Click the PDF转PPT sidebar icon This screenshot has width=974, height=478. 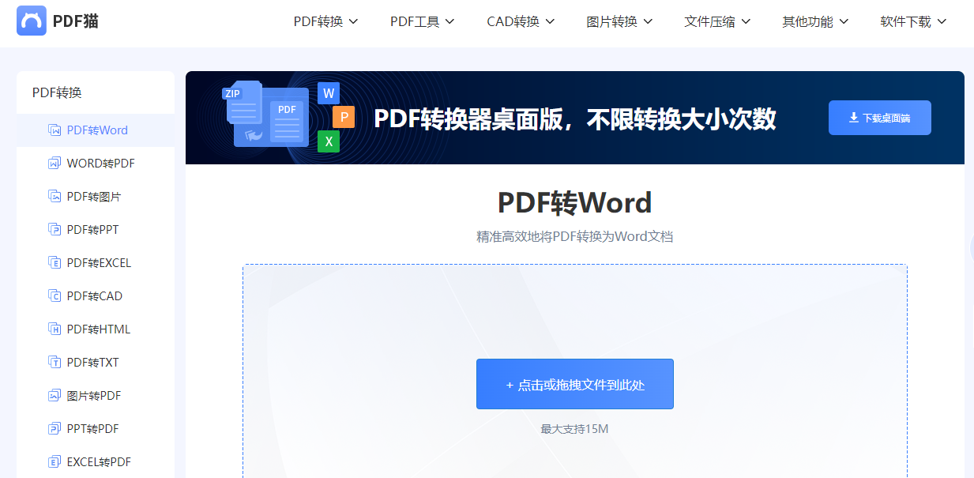[55, 230]
